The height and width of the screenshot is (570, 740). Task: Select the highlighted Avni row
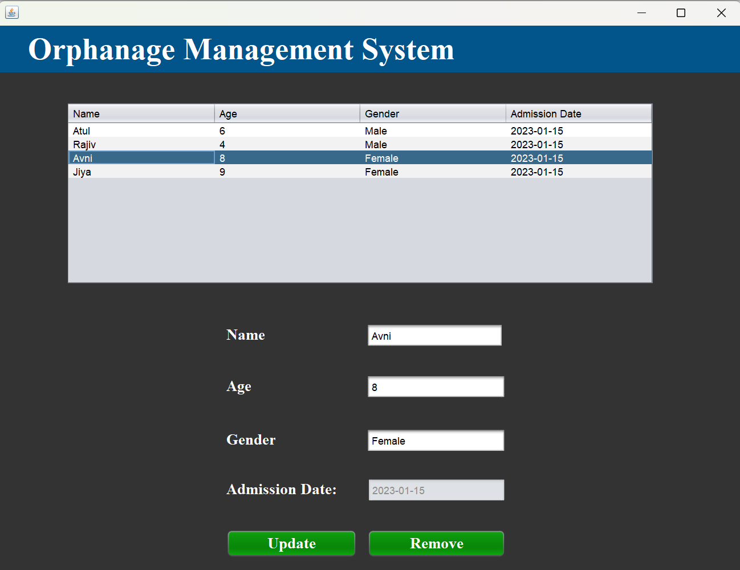(143, 158)
